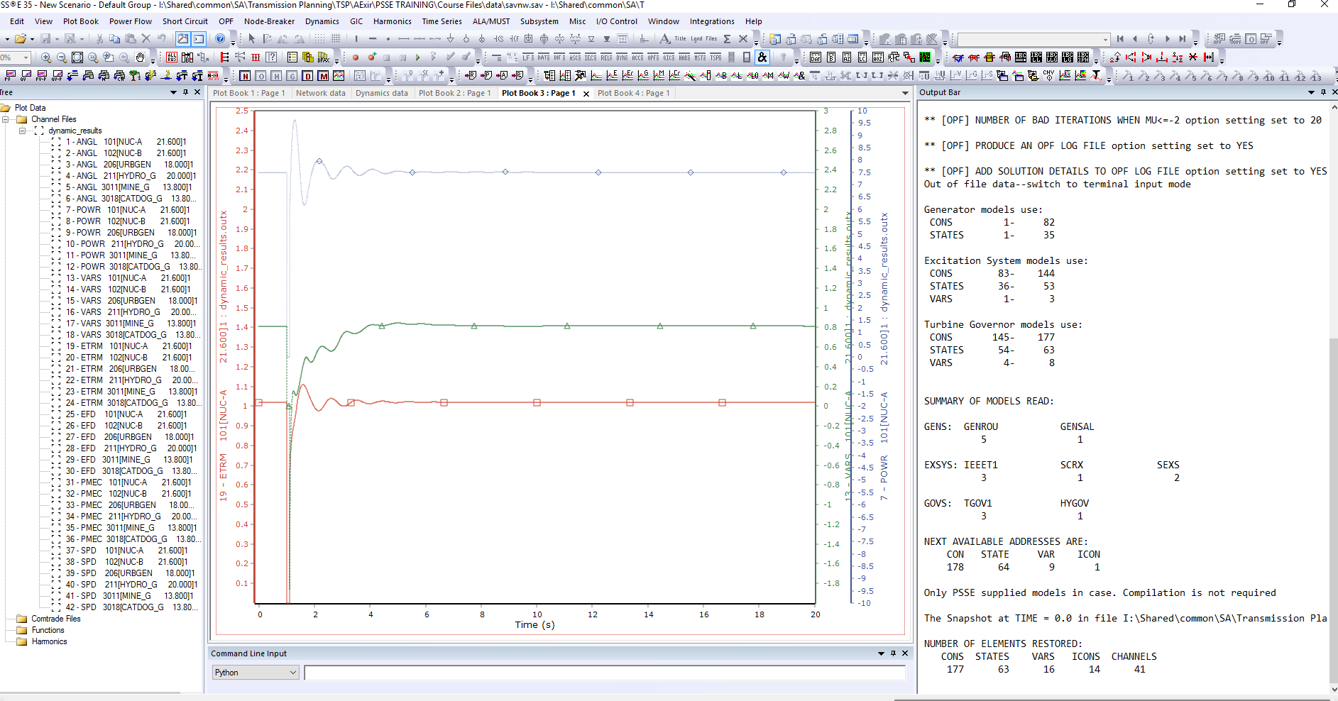Screen dimensions: 1338x701
Task: Open the Python language dropdown in Command Line Input
Action: [291, 672]
